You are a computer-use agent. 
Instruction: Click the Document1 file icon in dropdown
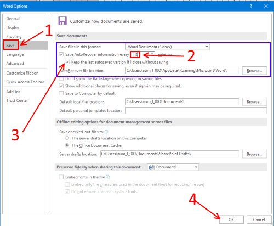pyautogui.click(x=152, y=167)
